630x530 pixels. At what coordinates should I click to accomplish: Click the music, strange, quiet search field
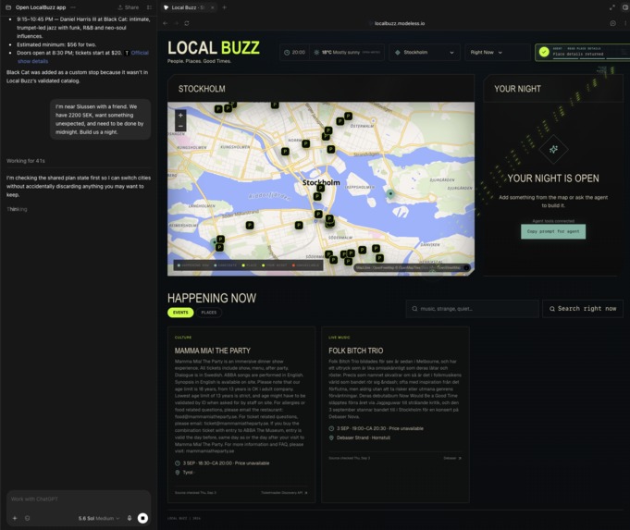coord(472,309)
